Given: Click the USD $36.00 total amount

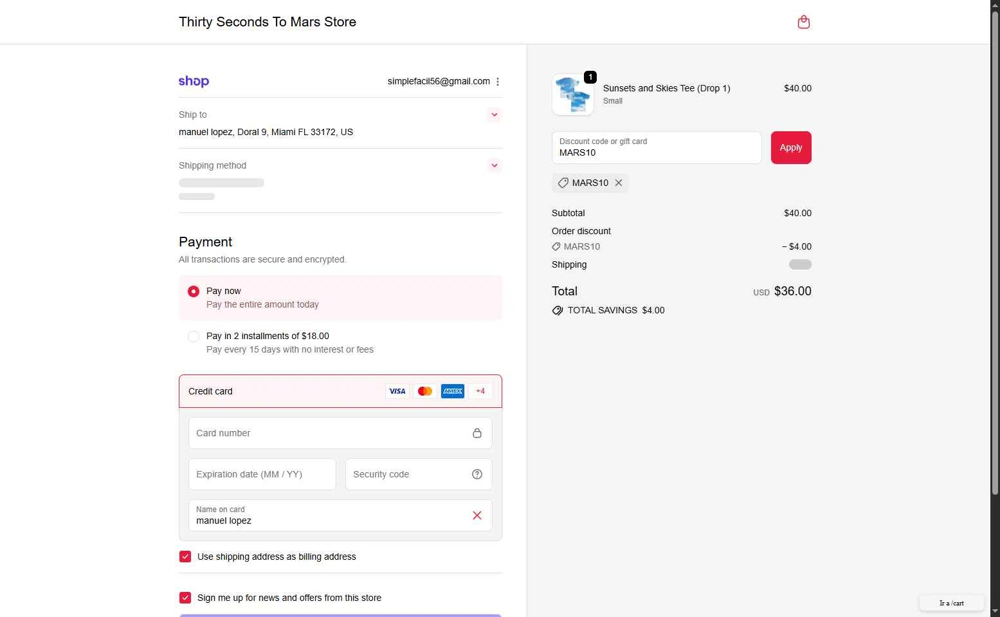Looking at the screenshot, I should (x=782, y=291).
